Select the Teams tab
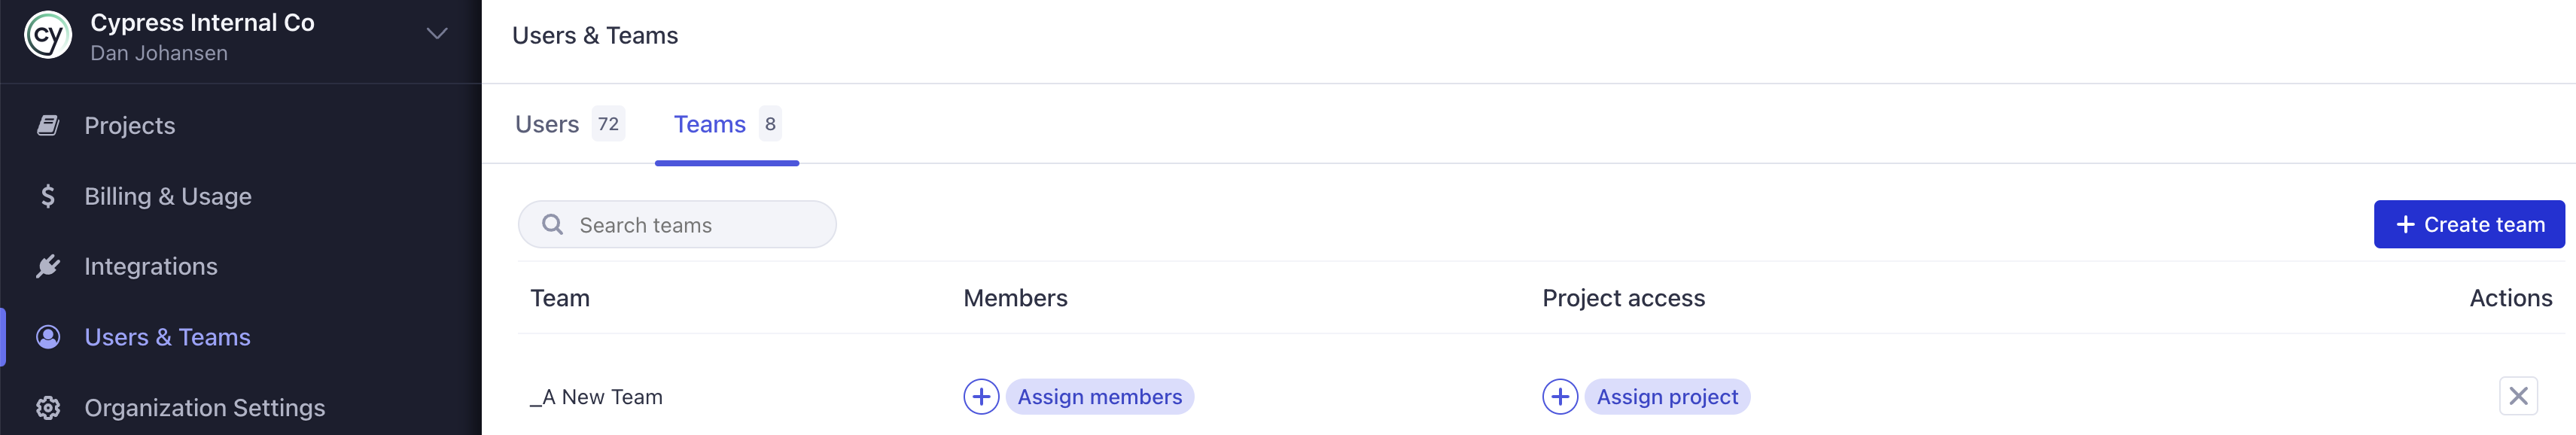 (710, 124)
